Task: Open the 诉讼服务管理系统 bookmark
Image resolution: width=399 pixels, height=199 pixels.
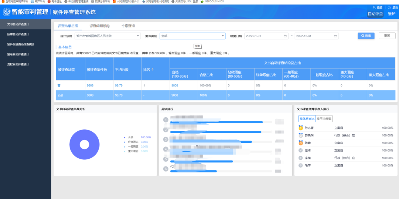Action: tap(76, 1)
